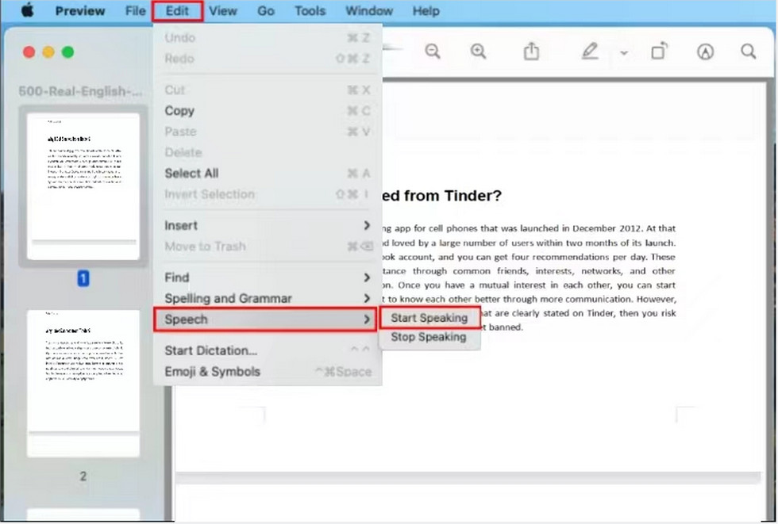Image resolution: width=778 pixels, height=524 pixels.
Task: Click the green full screen button
Action: [x=67, y=52]
